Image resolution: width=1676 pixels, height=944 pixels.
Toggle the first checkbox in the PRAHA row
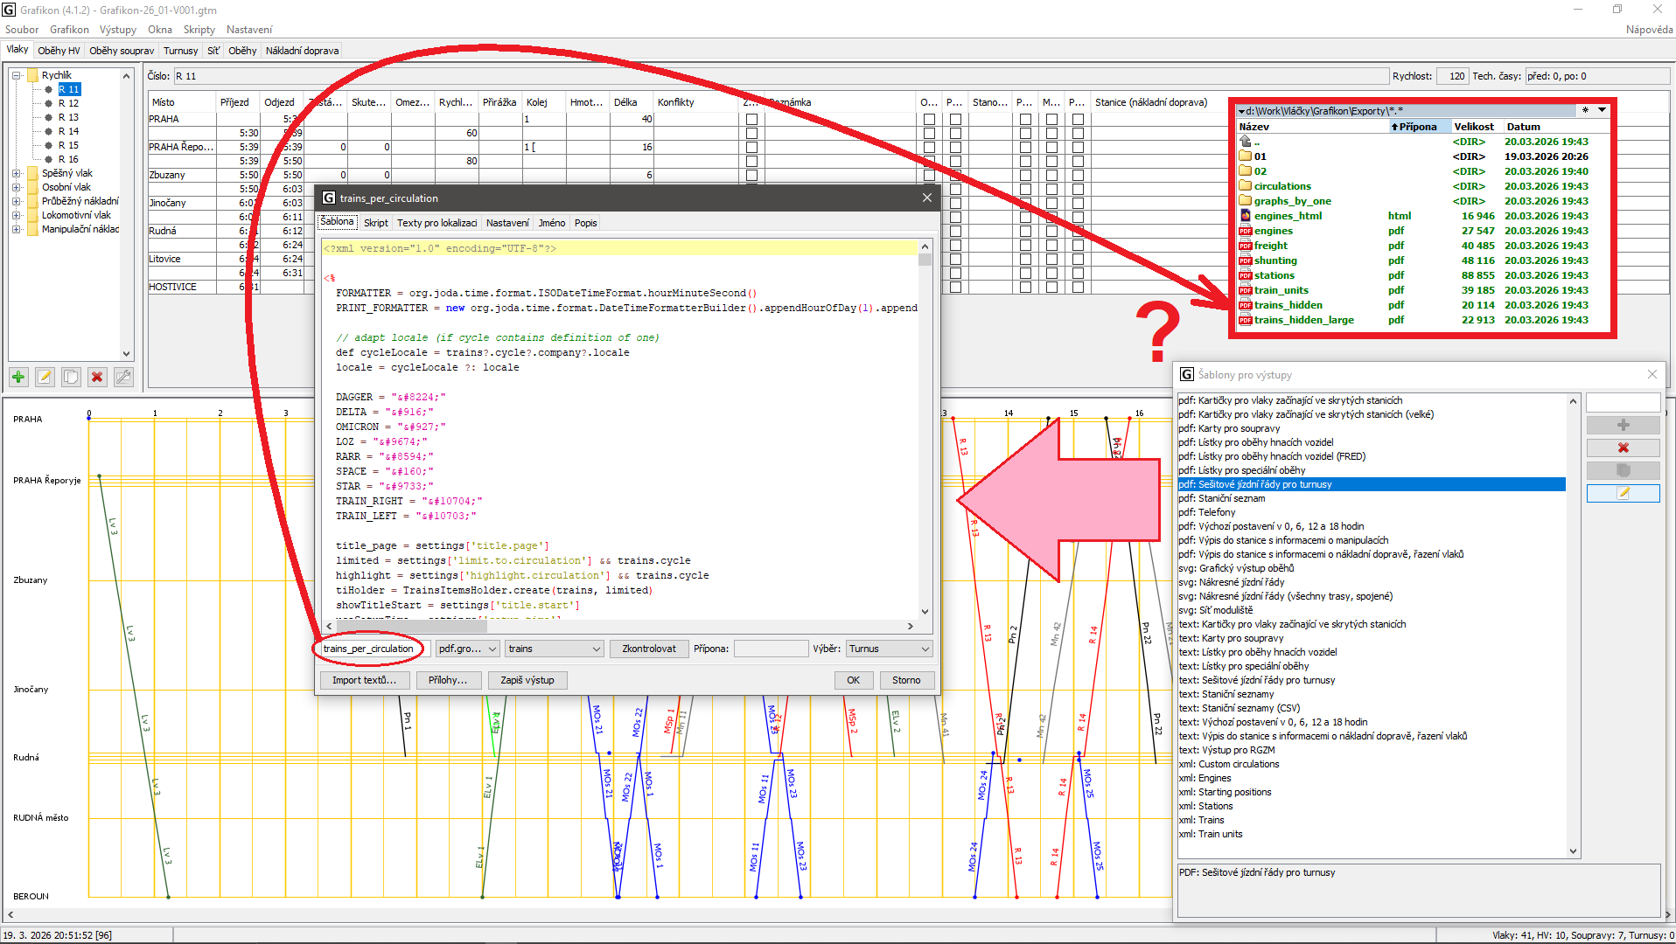pyautogui.click(x=751, y=119)
